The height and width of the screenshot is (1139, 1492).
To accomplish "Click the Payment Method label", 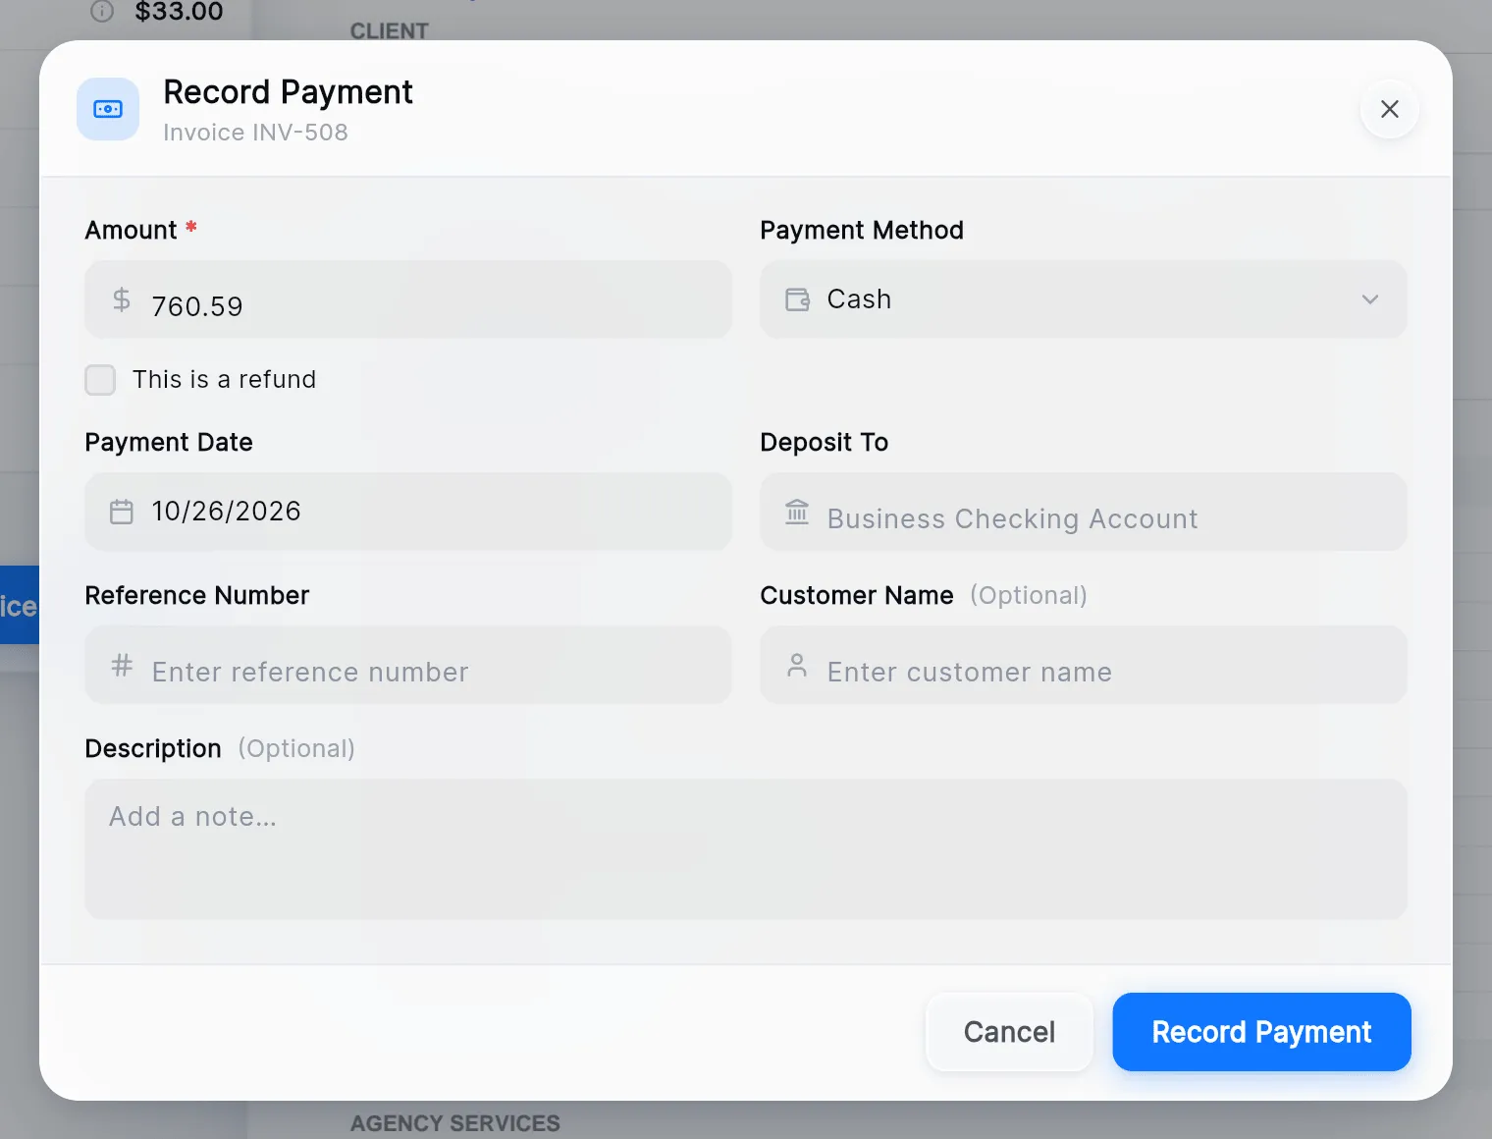I will (862, 231).
